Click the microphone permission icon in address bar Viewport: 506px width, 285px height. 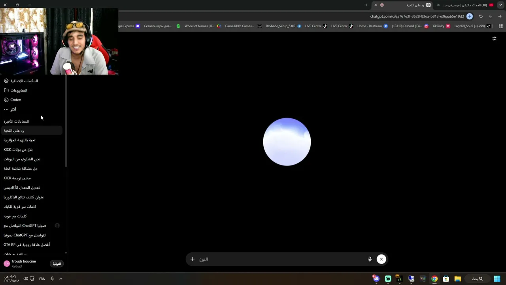470,16
